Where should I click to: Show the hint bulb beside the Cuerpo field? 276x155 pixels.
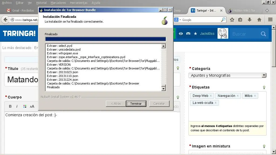tap(178, 97)
